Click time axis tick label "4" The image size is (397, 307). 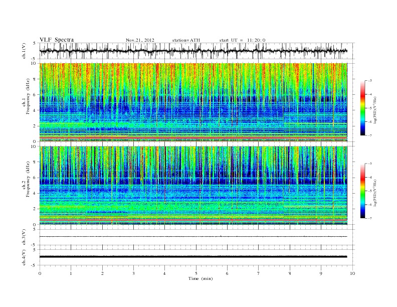click(164, 273)
